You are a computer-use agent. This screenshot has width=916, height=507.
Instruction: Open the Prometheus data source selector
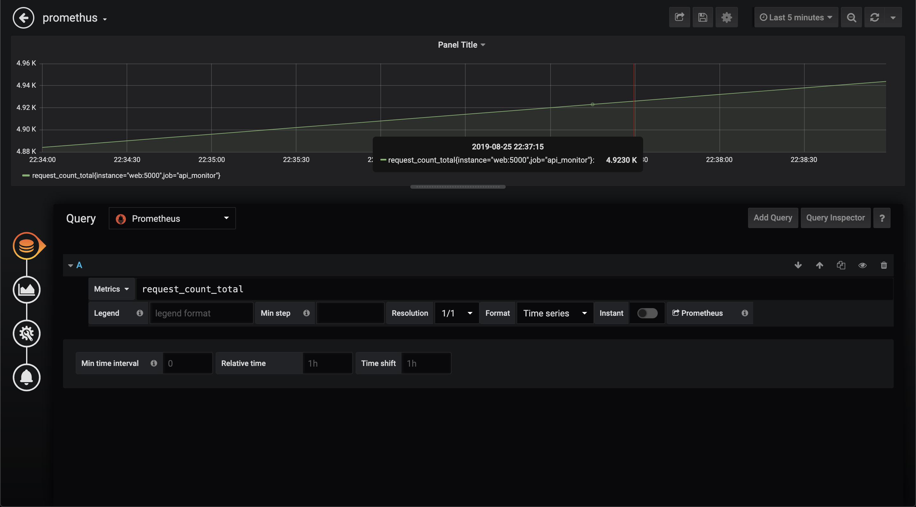pos(172,218)
